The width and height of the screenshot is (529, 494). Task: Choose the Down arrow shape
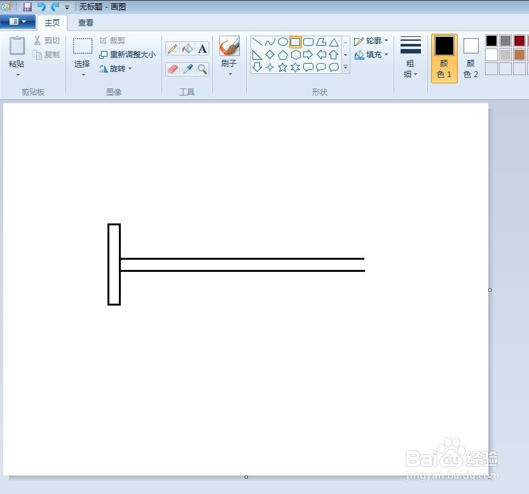coord(257,67)
